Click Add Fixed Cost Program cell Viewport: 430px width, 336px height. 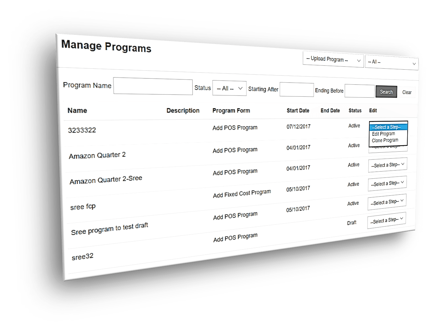pos(242,194)
